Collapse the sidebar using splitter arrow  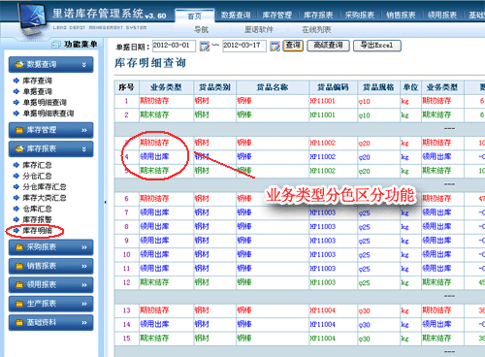coord(106,203)
